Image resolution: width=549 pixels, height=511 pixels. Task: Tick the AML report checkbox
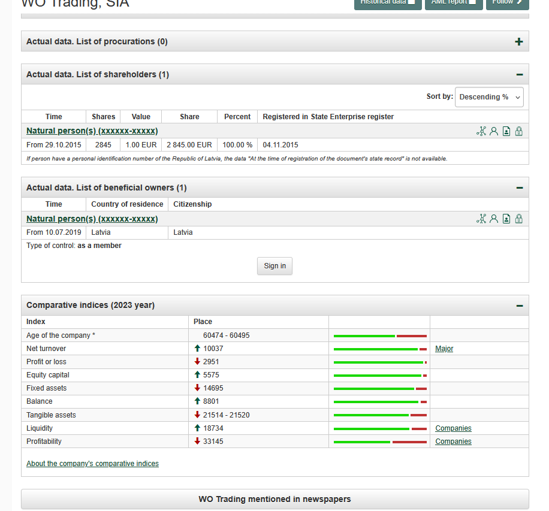click(473, 2)
